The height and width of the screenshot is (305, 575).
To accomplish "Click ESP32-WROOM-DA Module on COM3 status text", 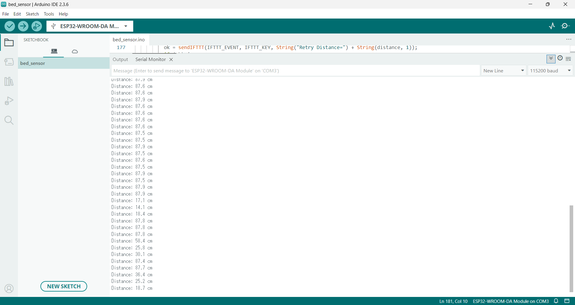I will click(511, 301).
